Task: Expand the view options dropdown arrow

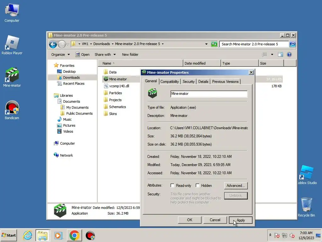Action: [x=272, y=55]
